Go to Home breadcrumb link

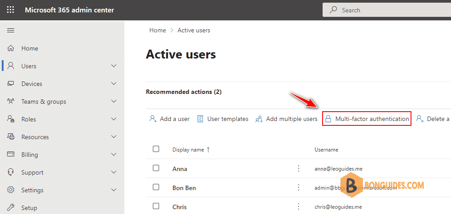[158, 30]
